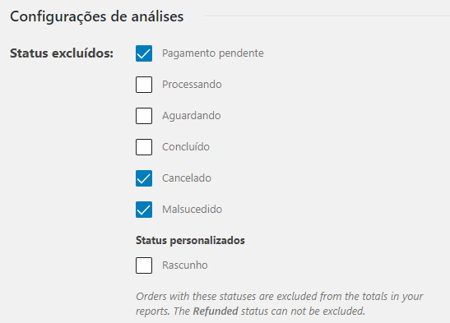Untick the Cancelado checkbox
Viewport: 450px width, 323px height.
pos(144,178)
